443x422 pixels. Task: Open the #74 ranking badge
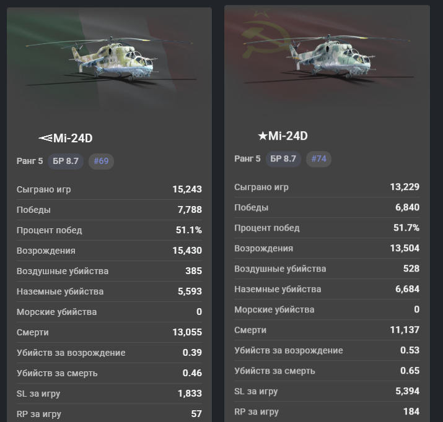(x=318, y=159)
